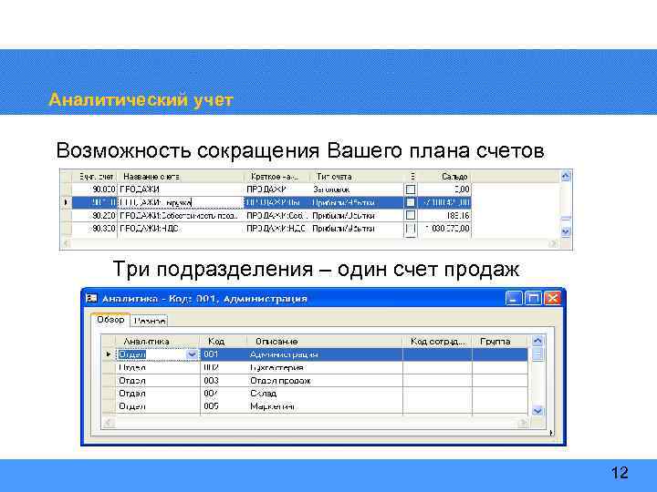This screenshot has width=657, height=492.
Task: Tick the checkbox in the 90.300 ПРОДАЖИ:НДС row
Action: (x=411, y=229)
